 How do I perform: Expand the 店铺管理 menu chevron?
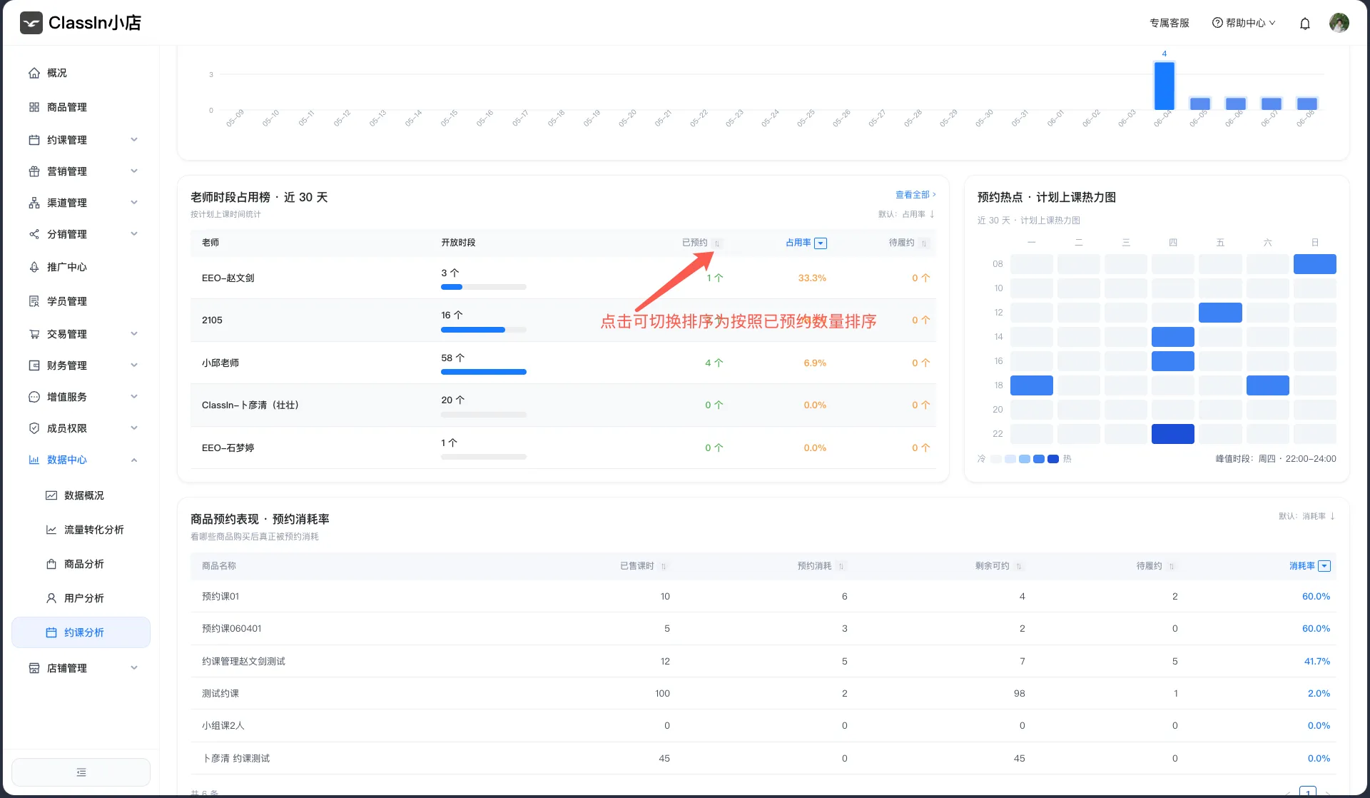pos(134,668)
